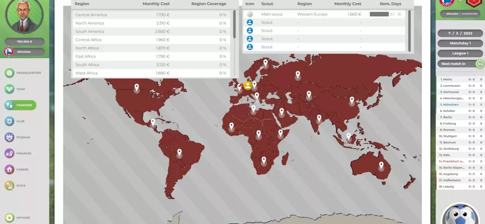
Task: Select the map pin on India
Action: (319, 119)
